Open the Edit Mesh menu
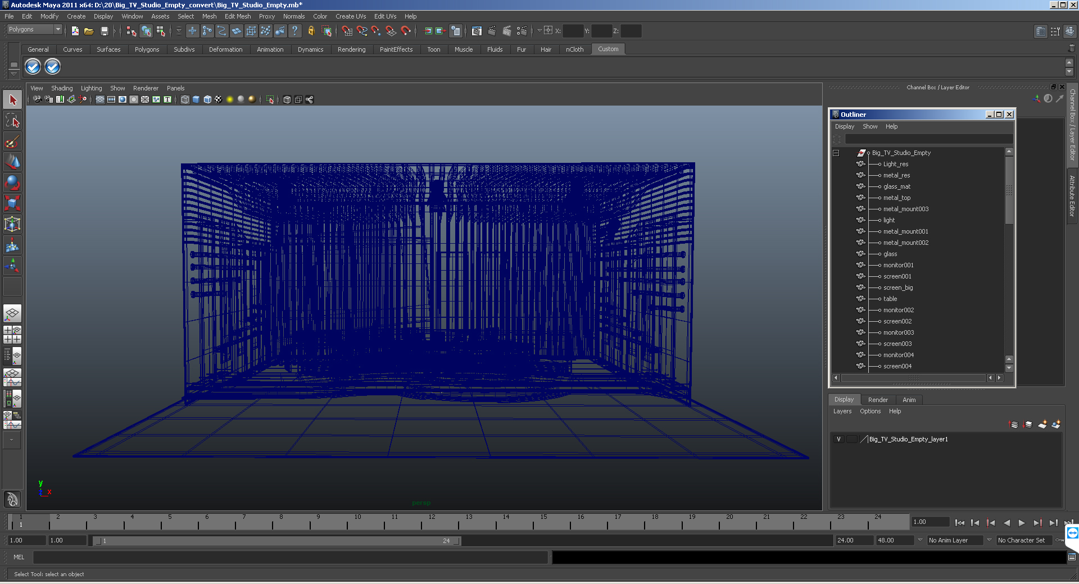1079x584 pixels. coord(238,16)
